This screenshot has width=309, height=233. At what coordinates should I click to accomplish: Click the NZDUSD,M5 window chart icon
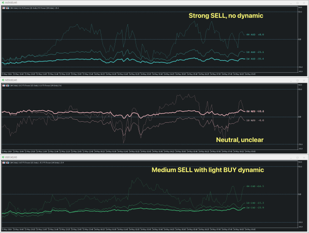pyautogui.click(x=3, y=80)
